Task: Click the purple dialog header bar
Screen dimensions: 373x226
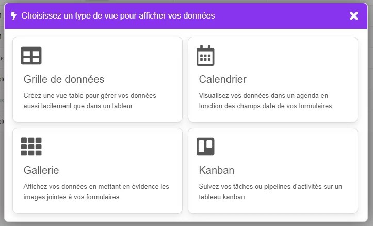Action: click(x=284, y=16)
